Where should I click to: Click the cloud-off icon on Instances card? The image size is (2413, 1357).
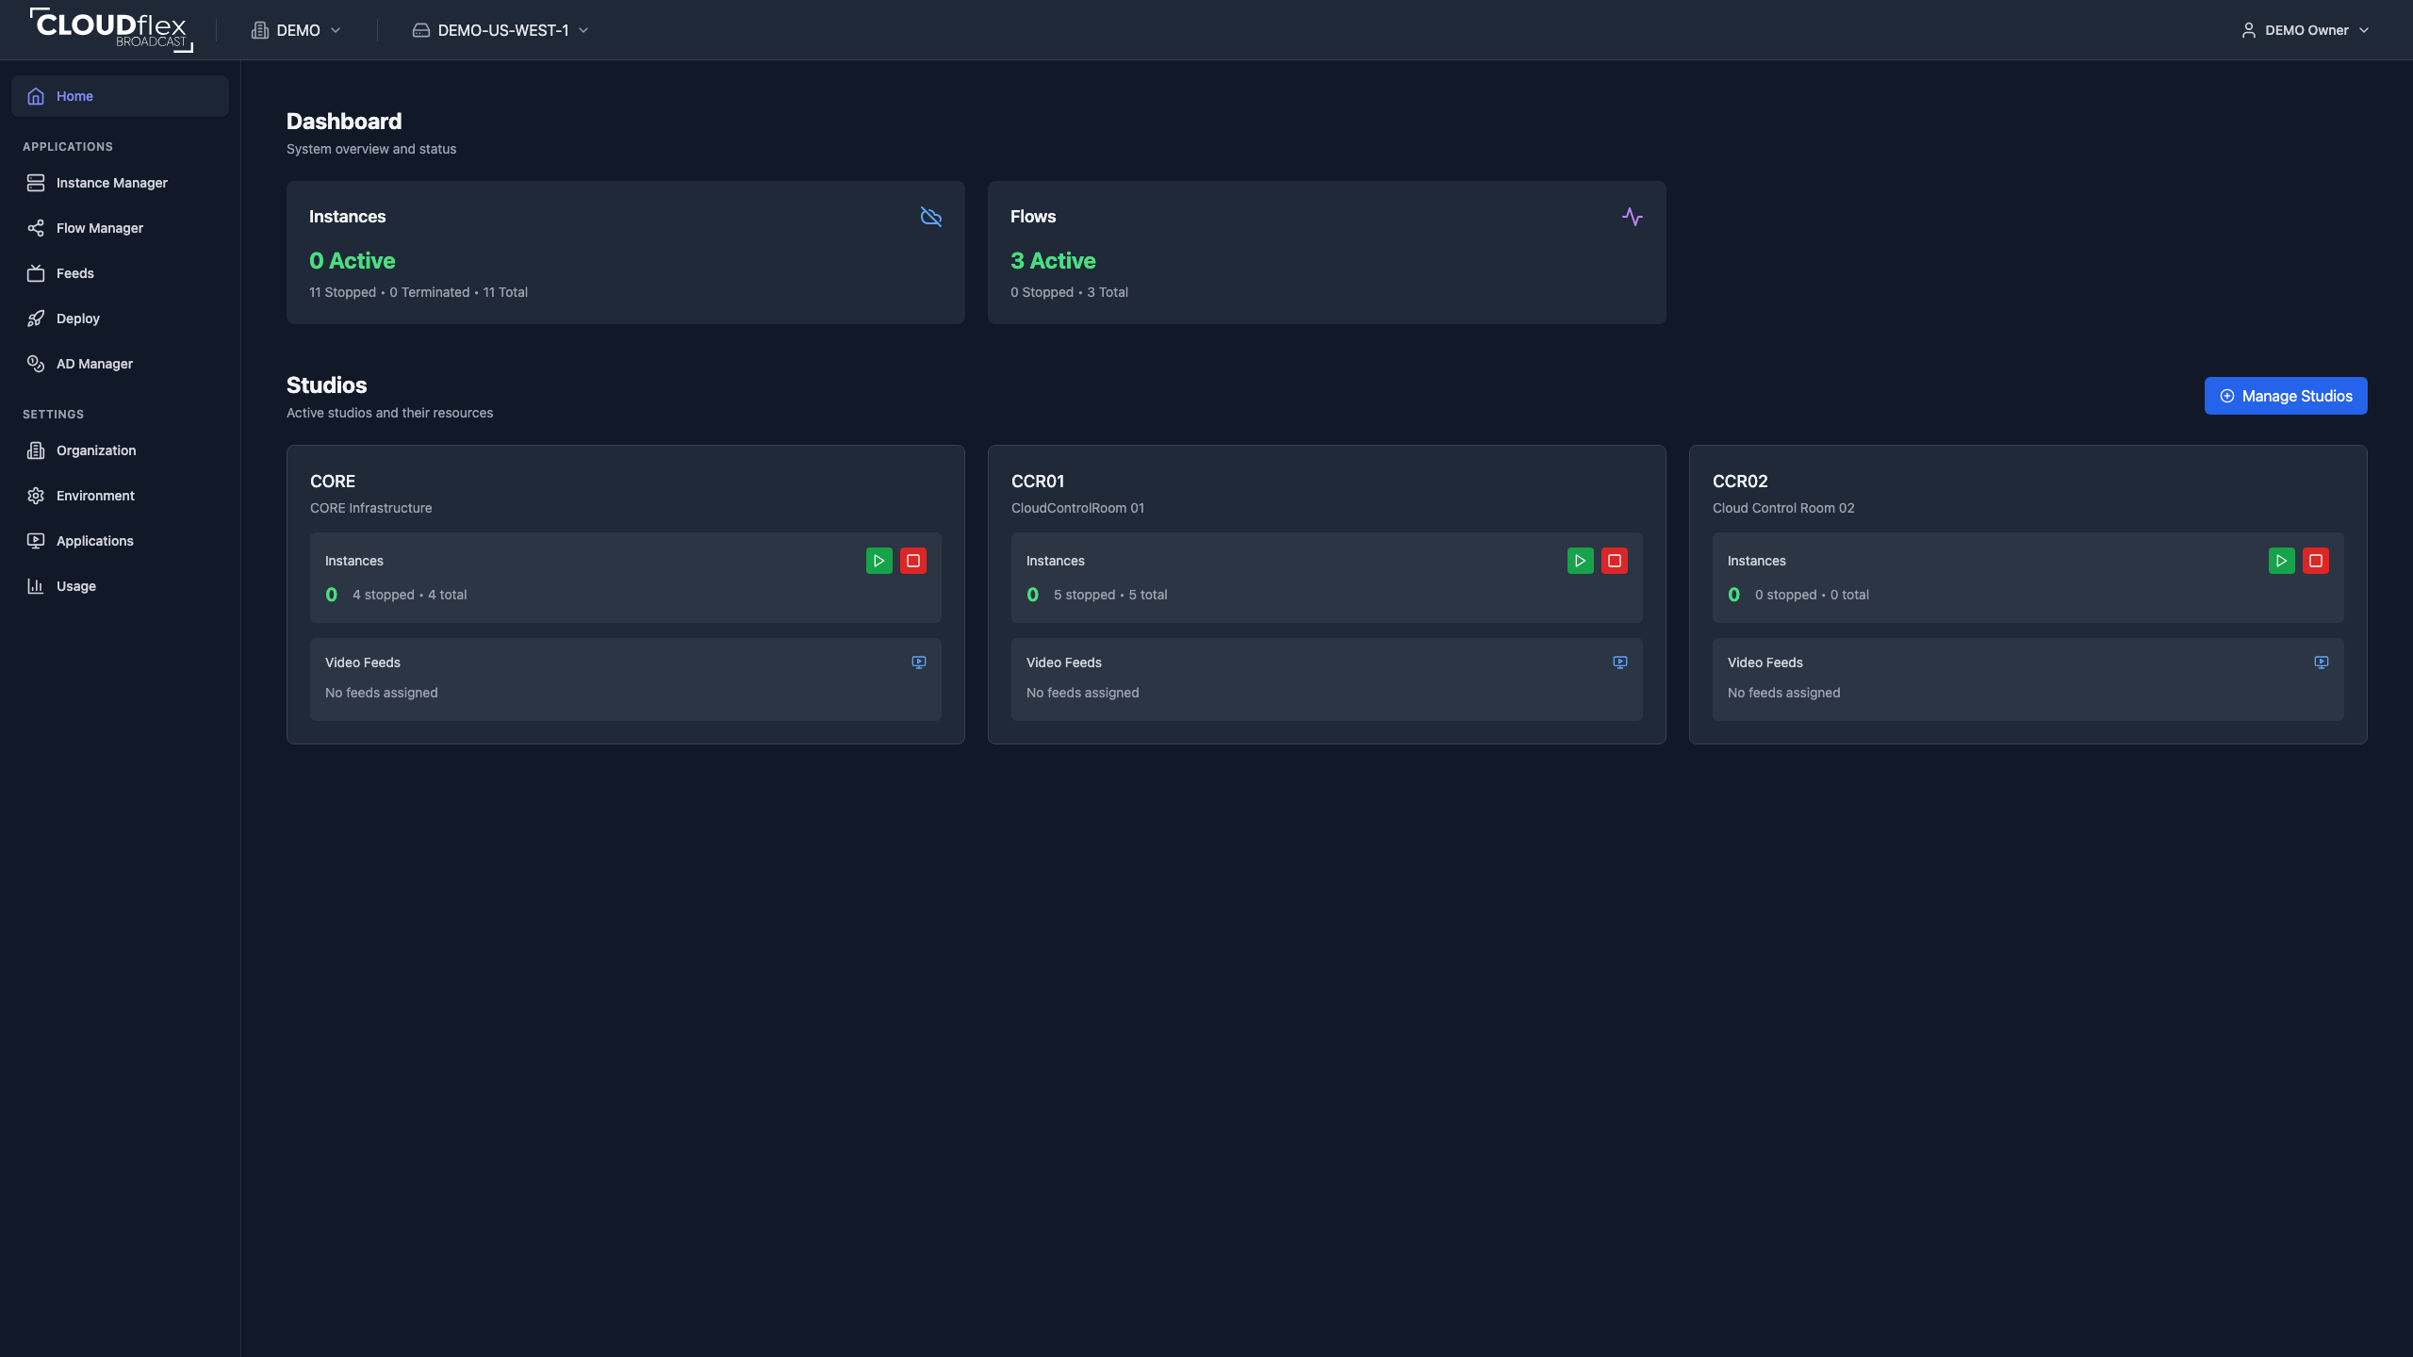[931, 217]
